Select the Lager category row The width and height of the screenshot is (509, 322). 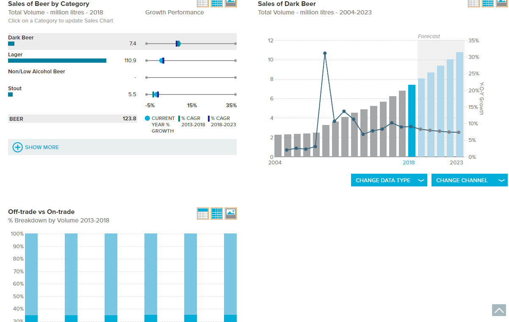(122, 58)
